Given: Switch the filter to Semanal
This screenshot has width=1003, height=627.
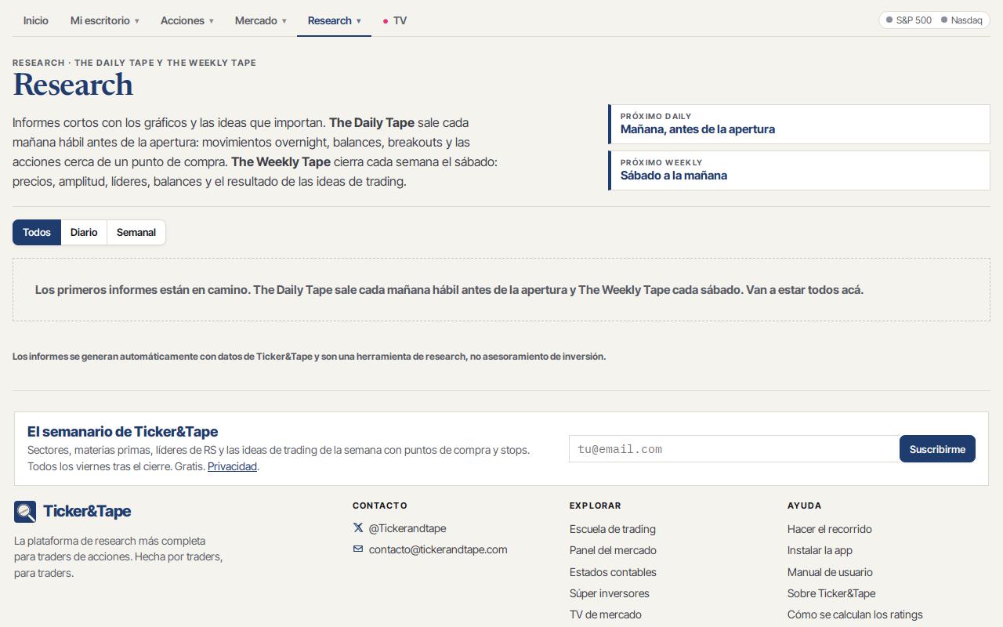Looking at the screenshot, I should point(136,233).
